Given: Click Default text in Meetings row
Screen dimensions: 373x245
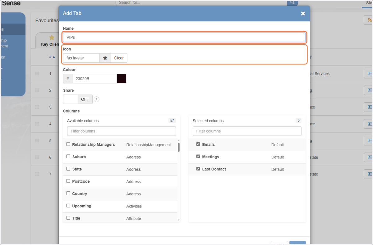Looking at the screenshot, I should [278, 157].
